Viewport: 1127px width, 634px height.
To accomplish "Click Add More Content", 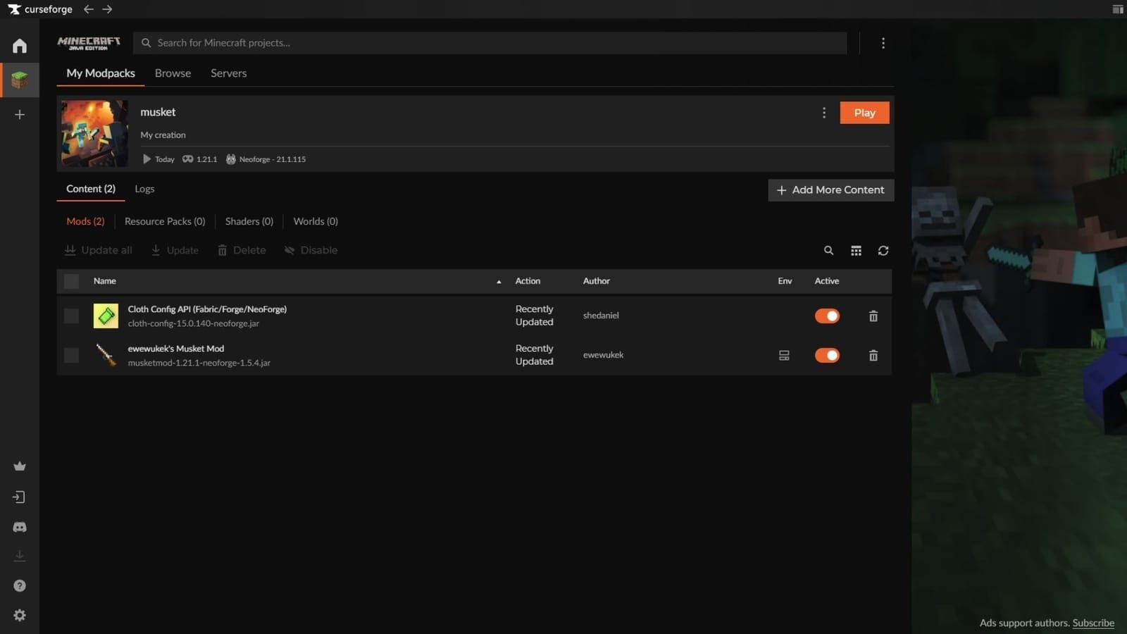I will pos(830,189).
